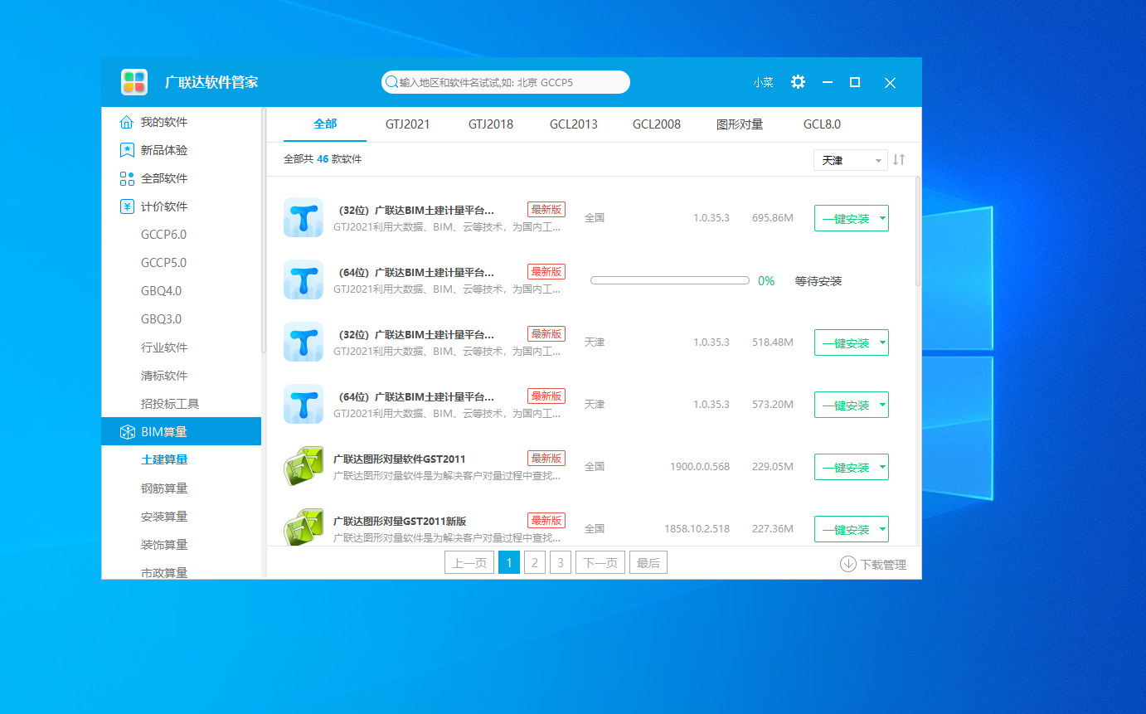Switch to the 全部 tab
1146x714 pixels.
325,124
